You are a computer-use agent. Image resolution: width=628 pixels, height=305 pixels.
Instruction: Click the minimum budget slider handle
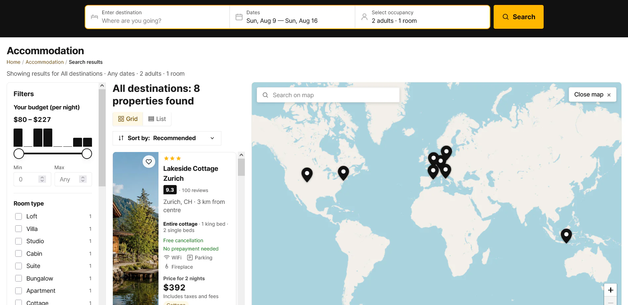coord(19,154)
